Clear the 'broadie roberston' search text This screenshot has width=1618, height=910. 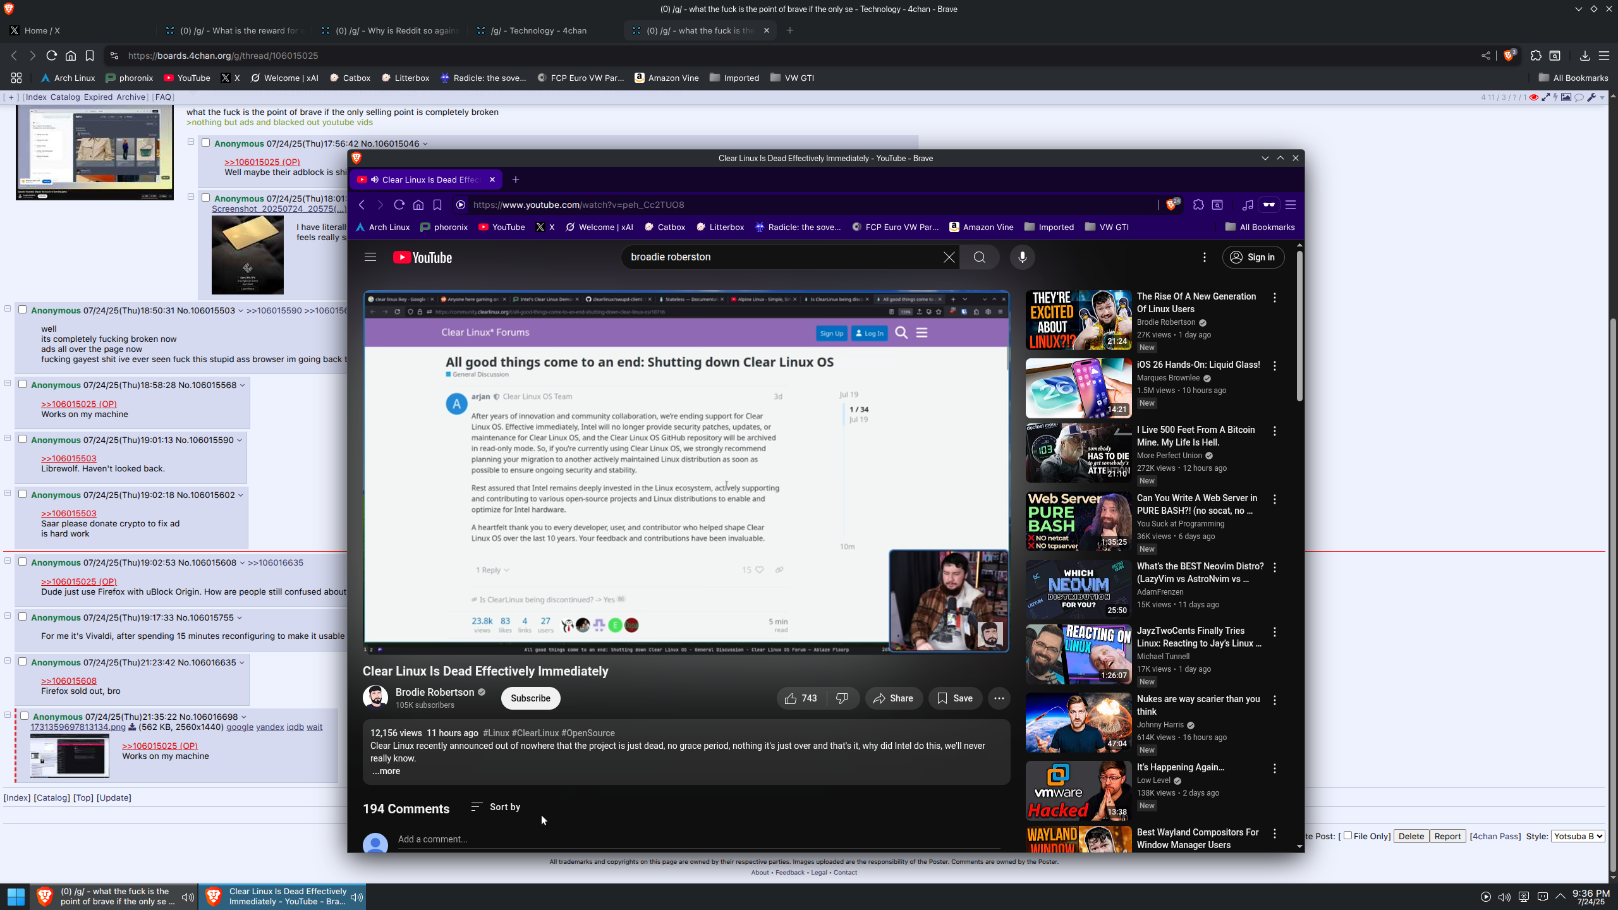(x=949, y=257)
